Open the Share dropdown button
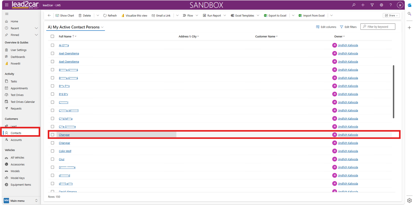Image resolution: width=414 pixels, height=205 pixels. click(x=391, y=16)
